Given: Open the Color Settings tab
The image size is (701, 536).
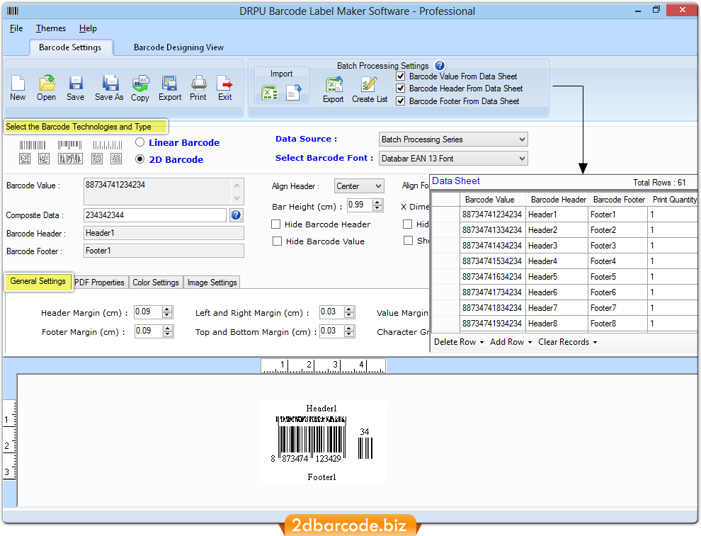Looking at the screenshot, I should click(156, 283).
